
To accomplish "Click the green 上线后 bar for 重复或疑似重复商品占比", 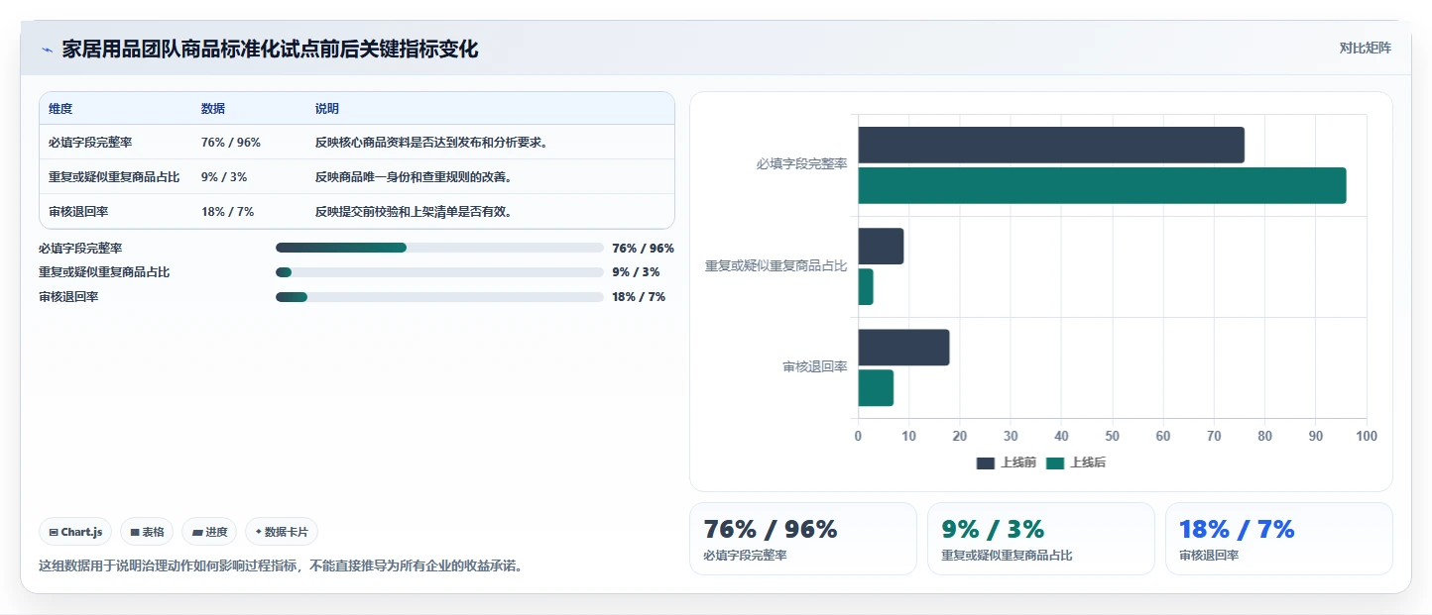I will (x=866, y=287).
